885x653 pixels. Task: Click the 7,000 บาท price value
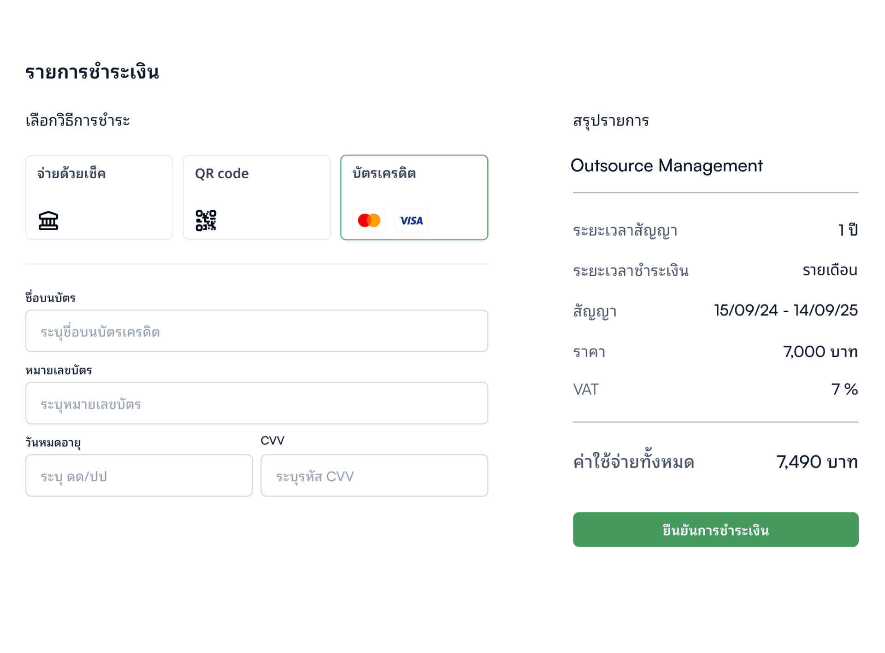(x=820, y=352)
